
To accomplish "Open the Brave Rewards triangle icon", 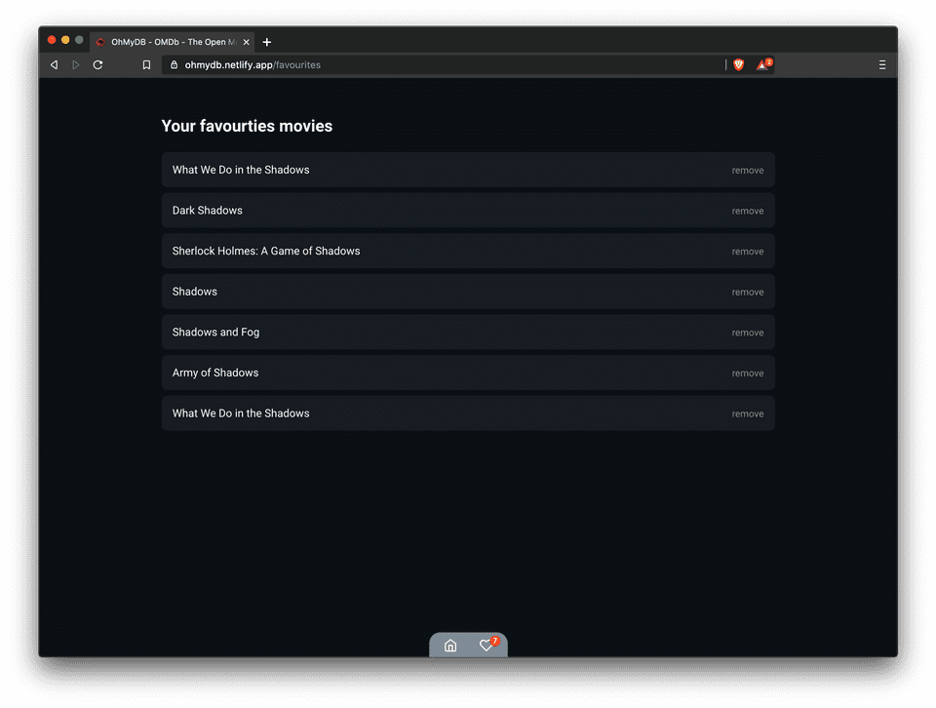I will pos(763,65).
